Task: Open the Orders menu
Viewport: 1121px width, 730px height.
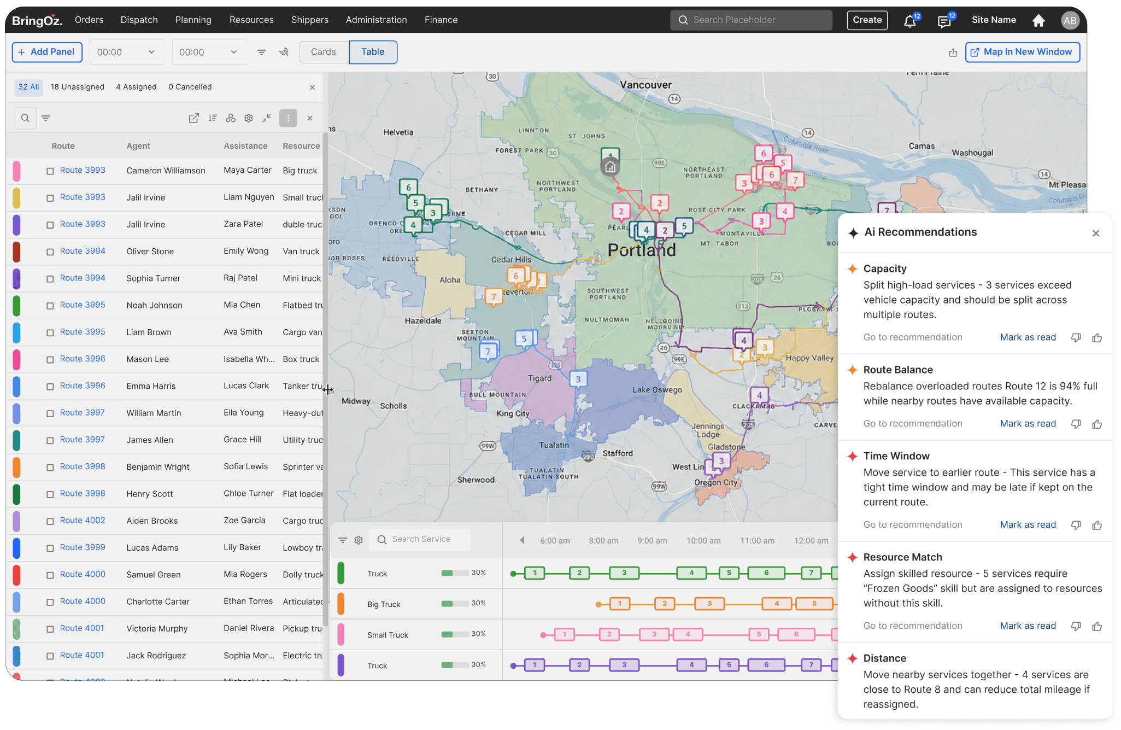Action: pos(89,20)
